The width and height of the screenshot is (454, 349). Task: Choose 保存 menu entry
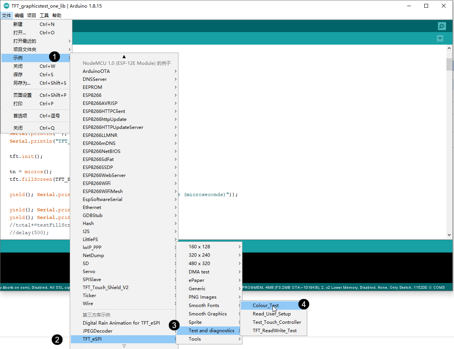pos(36,75)
